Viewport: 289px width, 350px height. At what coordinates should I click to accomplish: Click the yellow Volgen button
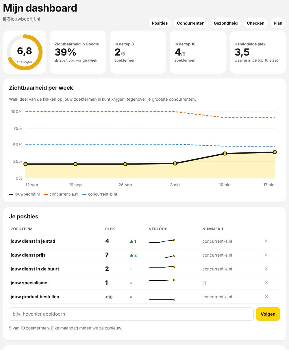[x=268, y=314]
